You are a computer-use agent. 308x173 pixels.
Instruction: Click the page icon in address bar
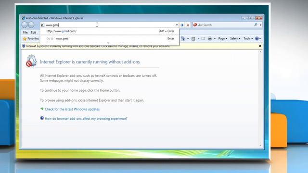pyautogui.click(x=42, y=25)
